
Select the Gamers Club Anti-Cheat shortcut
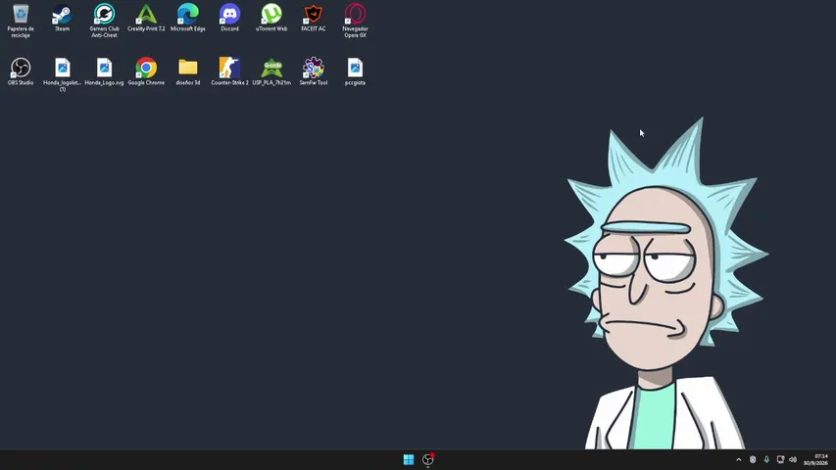click(x=104, y=21)
